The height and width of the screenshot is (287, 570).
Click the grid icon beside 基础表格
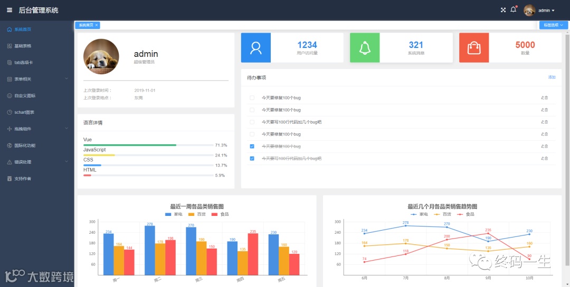9,46
